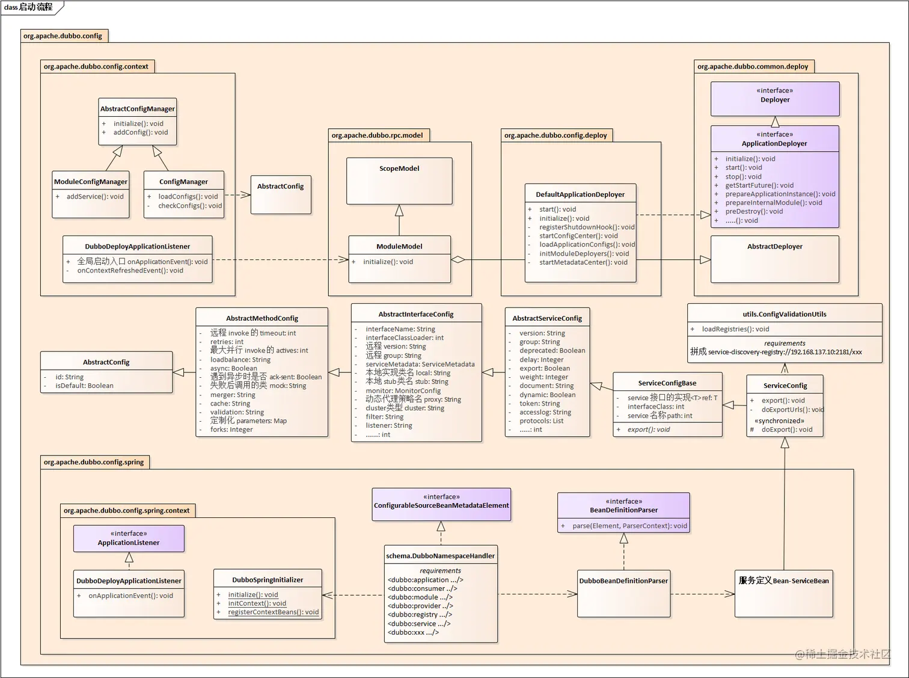This screenshot has height=678, width=909.
Task: Click the validation: String attribute
Action: tap(237, 413)
